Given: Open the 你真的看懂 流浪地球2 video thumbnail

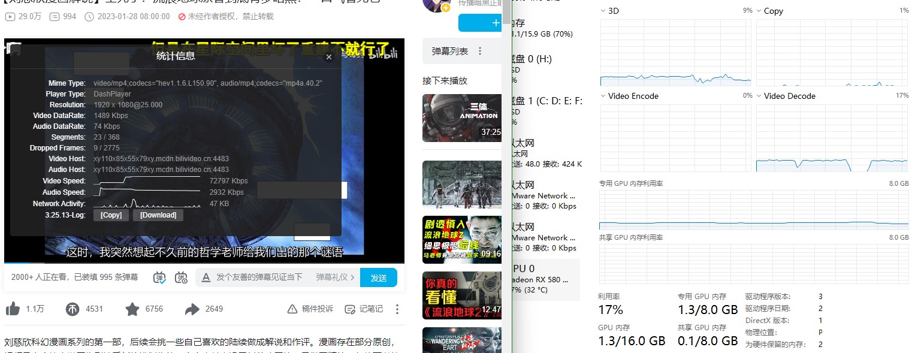Looking at the screenshot, I should pyautogui.click(x=462, y=295).
